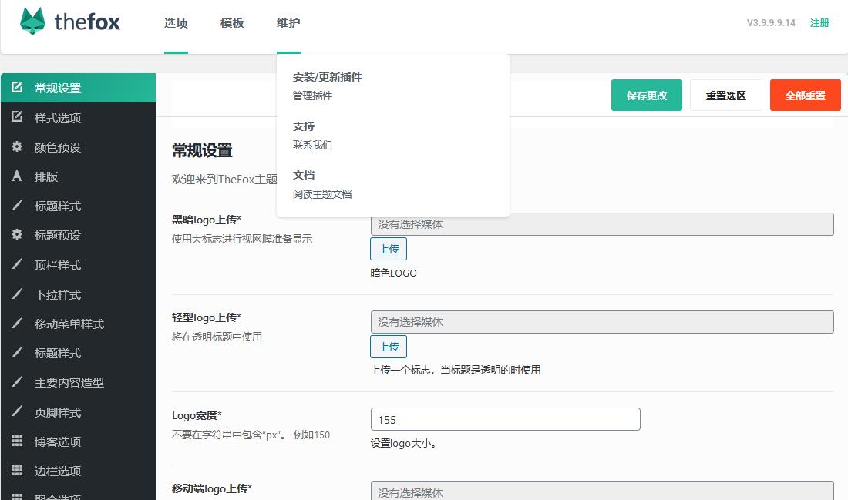Screen dimensions: 848x500
Task: Click 上传 button for 黑暗logo上传
Action: tap(389, 249)
